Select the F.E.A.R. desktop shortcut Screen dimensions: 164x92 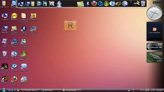pyautogui.click(x=5, y=80)
